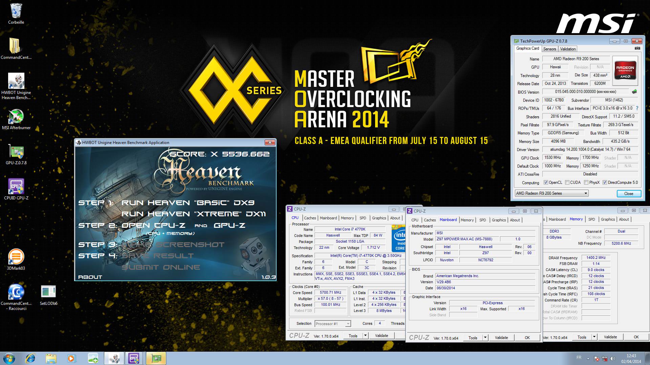The width and height of the screenshot is (650, 365).
Task: Open Graphics tab in the Memory CPU-Z window
Action: click(x=608, y=219)
